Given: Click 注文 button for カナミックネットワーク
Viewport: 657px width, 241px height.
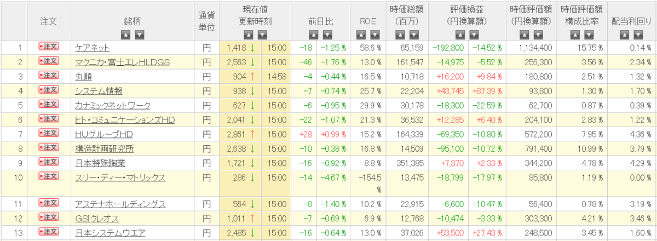Looking at the screenshot, I should coord(48,104).
